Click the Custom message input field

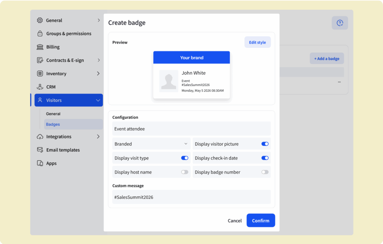click(x=191, y=197)
